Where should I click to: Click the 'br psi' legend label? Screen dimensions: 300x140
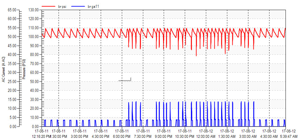click(x=62, y=7)
